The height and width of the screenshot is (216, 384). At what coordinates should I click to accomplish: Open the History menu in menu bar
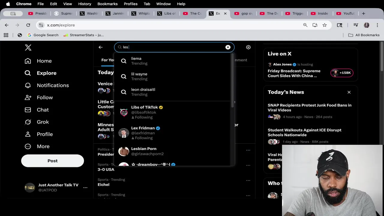(85, 4)
